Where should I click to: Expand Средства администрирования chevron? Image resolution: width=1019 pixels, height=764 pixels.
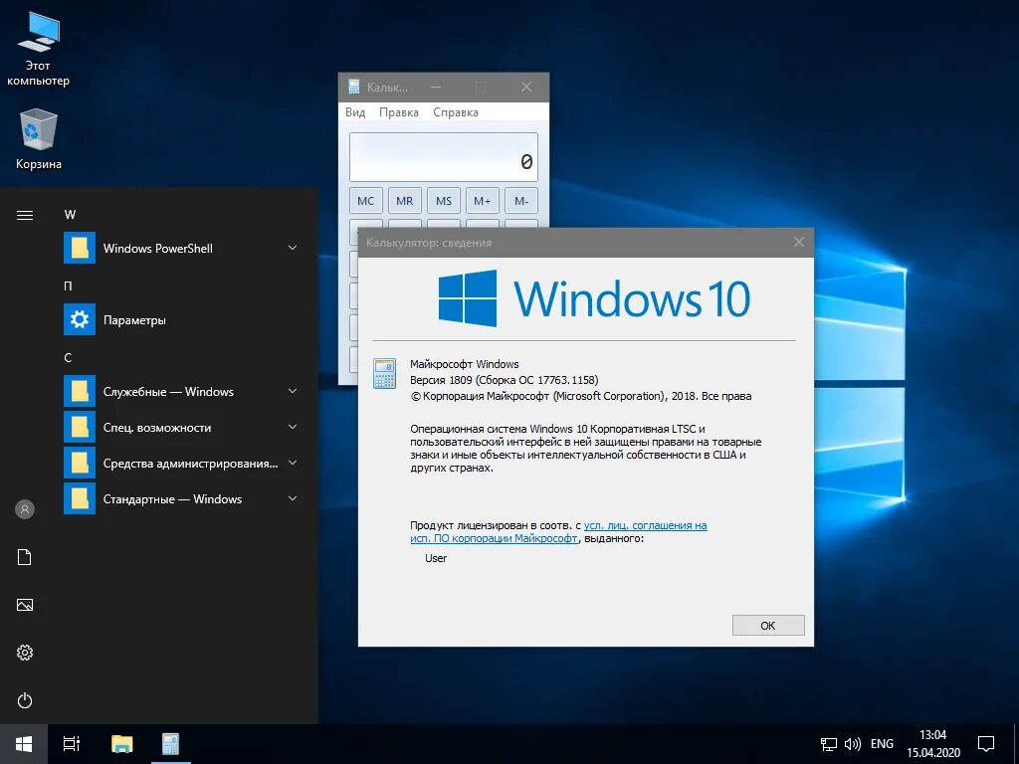293,463
